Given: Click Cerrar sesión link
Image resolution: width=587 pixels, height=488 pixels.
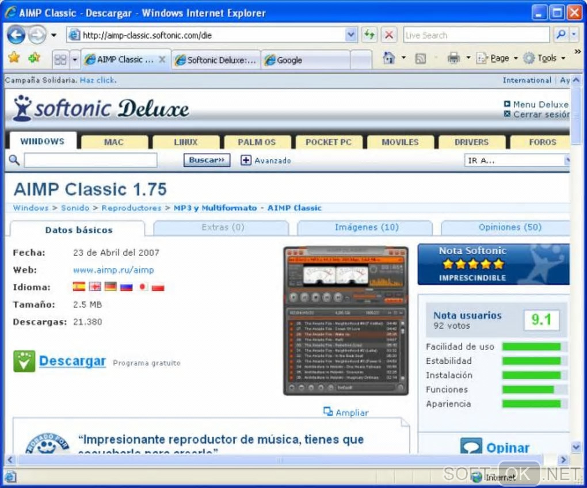Looking at the screenshot, I should pyautogui.click(x=541, y=115).
